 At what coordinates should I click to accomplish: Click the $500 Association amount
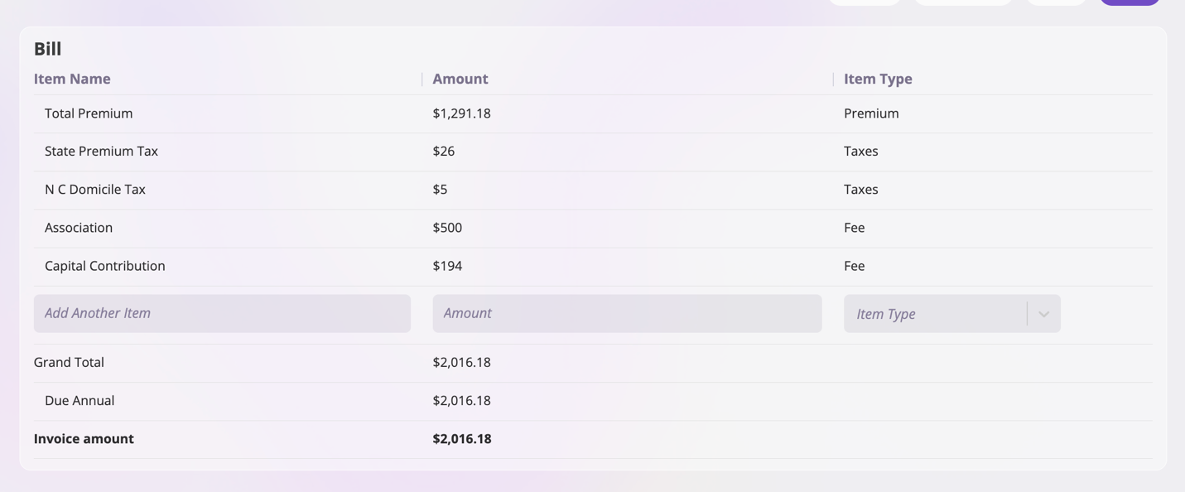[447, 228]
